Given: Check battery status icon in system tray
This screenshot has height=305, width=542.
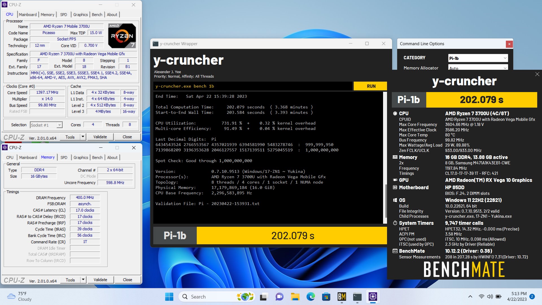Looking at the screenshot, I should pos(499,297).
